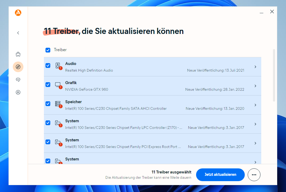
Task: Select the SATA AHCI Controller driver text
Action: [x=116, y=108]
